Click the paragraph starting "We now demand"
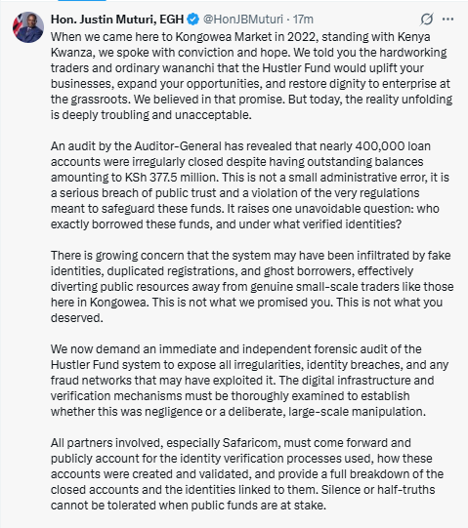468x528 pixels. click(x=249, y=381)
